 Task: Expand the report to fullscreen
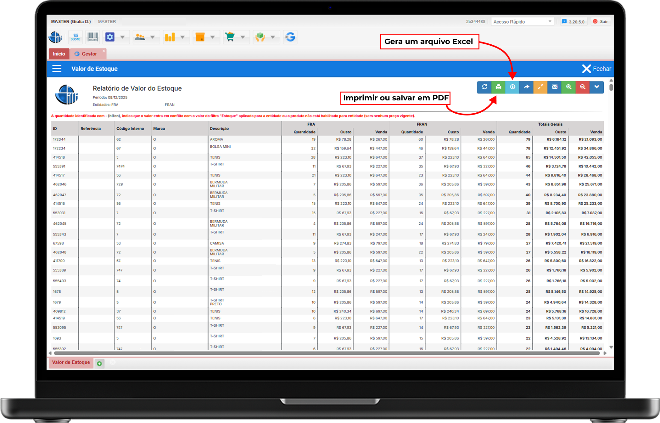coord(540,87)
